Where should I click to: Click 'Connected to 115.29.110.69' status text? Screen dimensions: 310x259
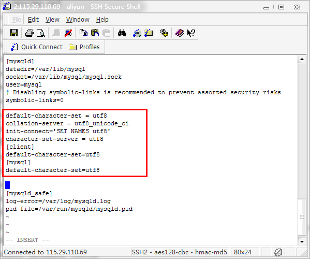(x=45, y=252)
